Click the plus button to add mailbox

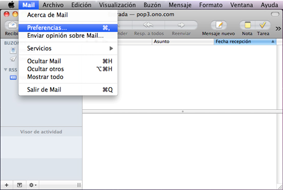coord(7,185)
